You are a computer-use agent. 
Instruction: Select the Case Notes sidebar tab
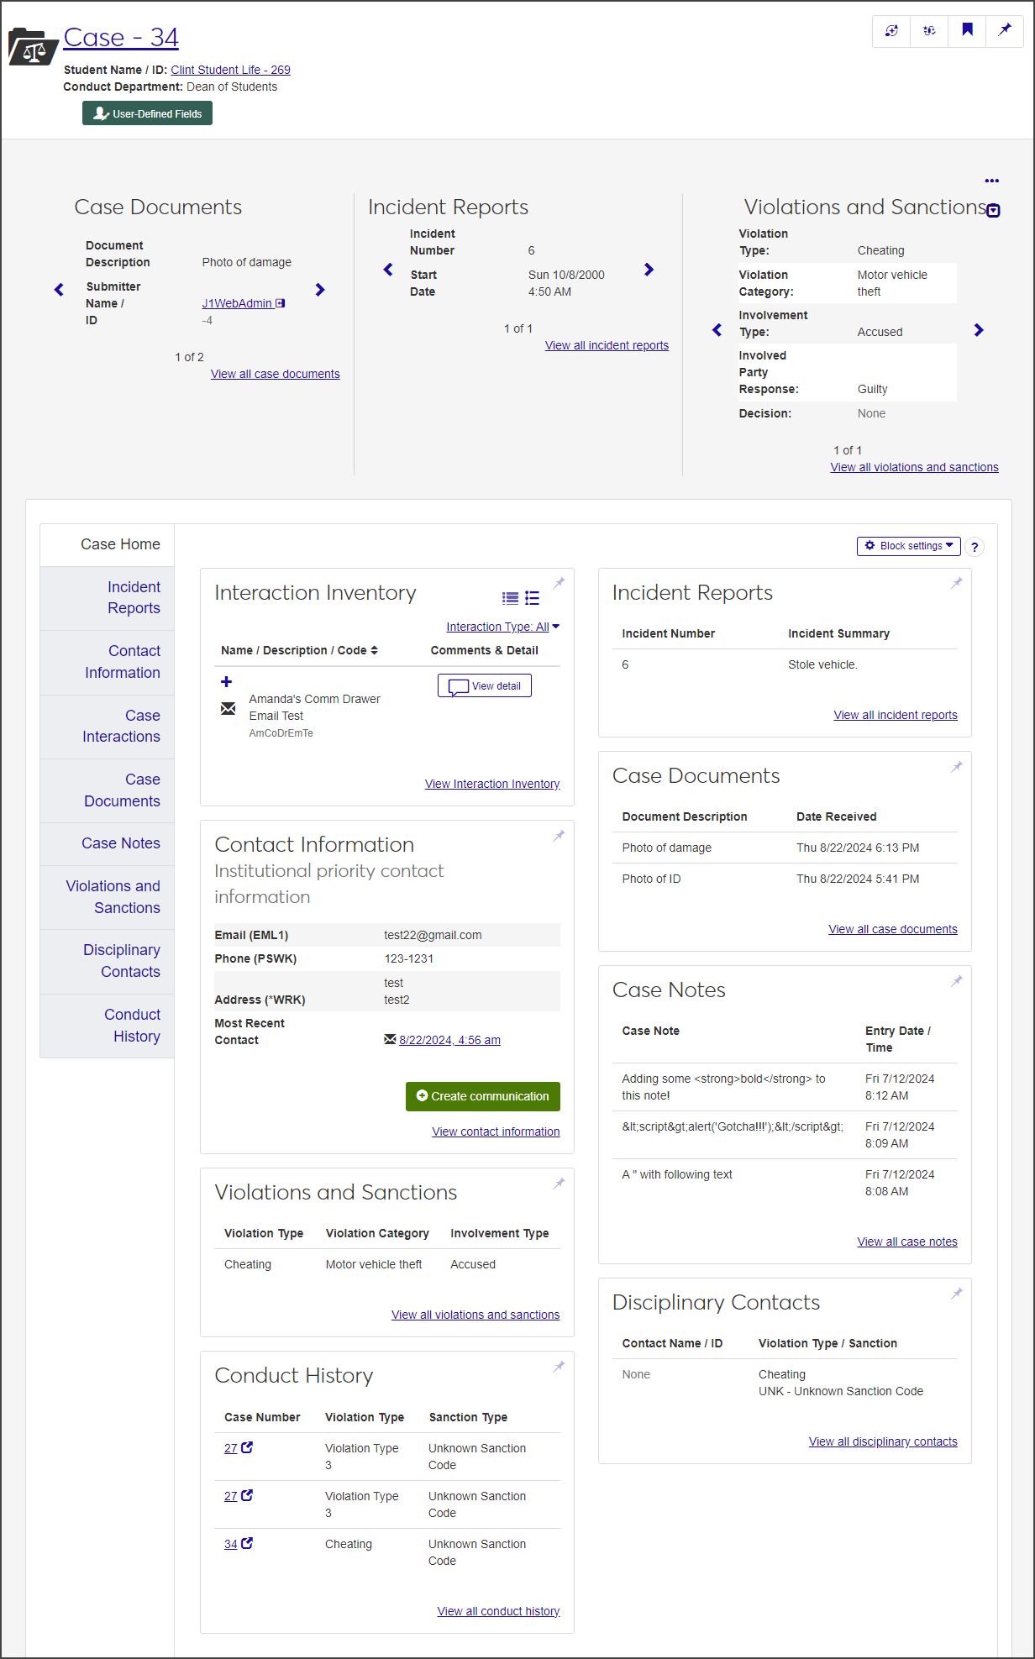(x=120, y=843)
